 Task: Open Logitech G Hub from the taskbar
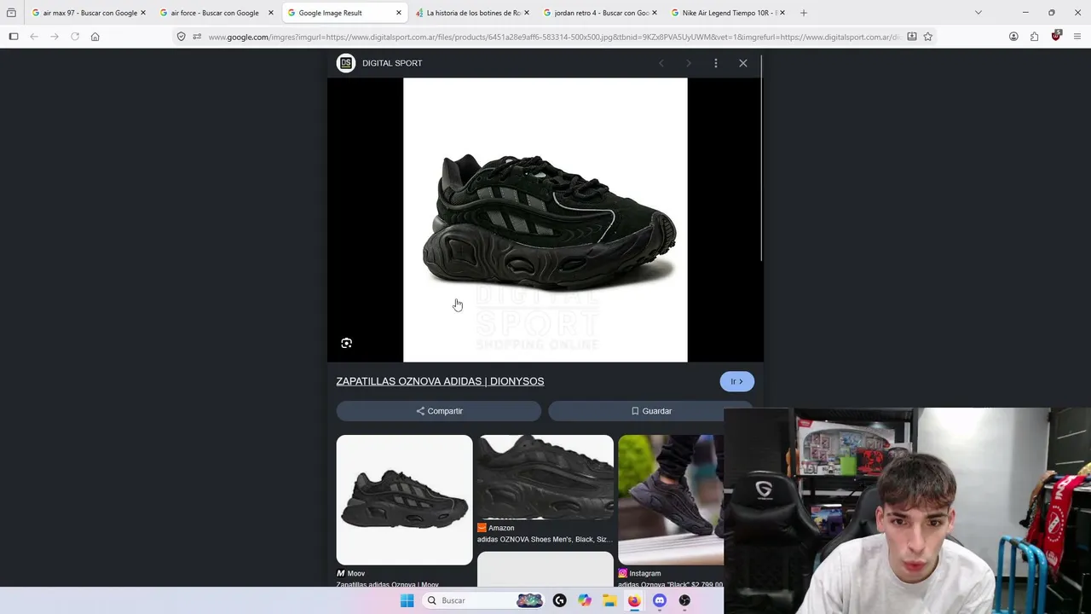pyautogui.click(x=560, y=600)
